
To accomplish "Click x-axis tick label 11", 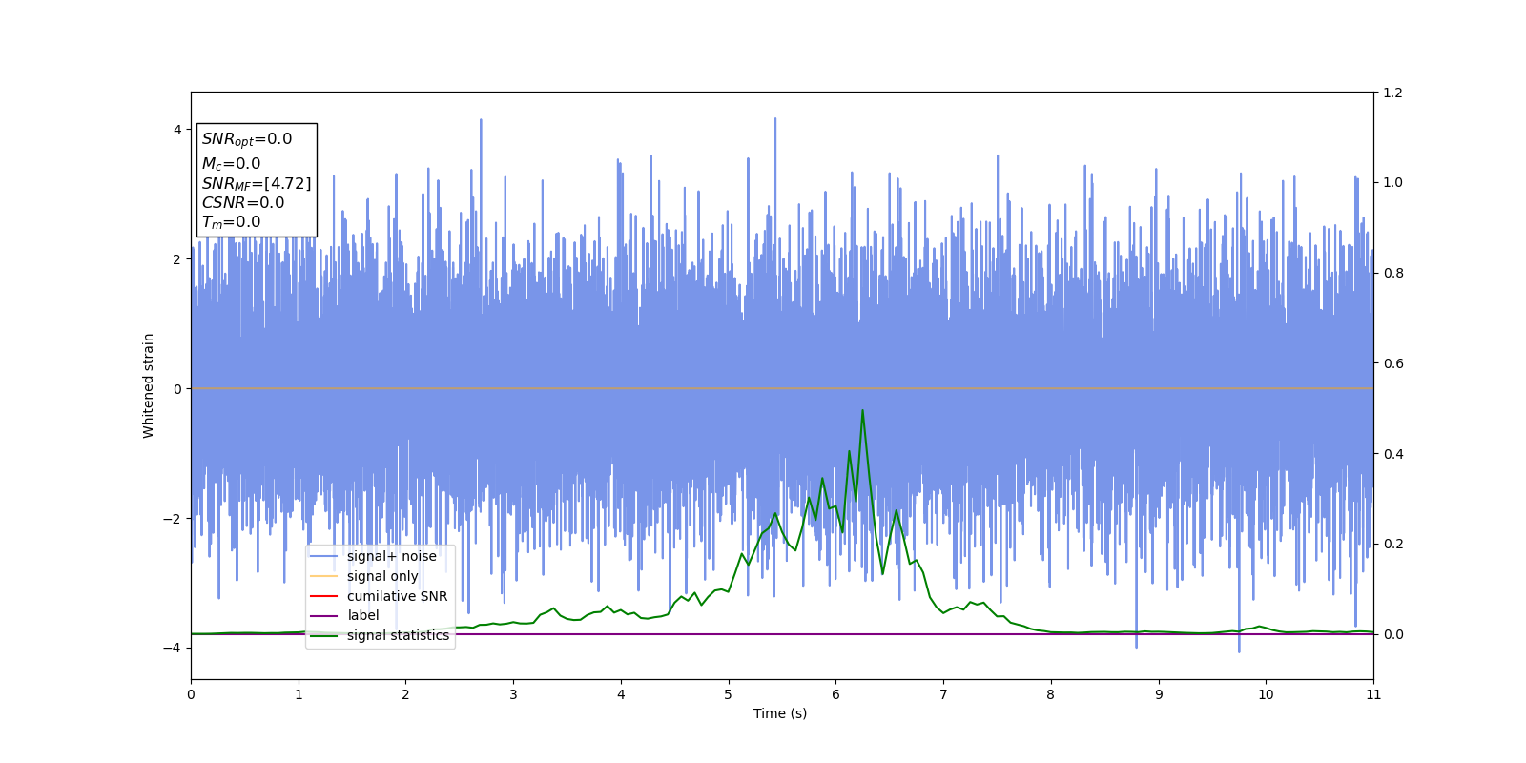I will tap(1373, 694).
